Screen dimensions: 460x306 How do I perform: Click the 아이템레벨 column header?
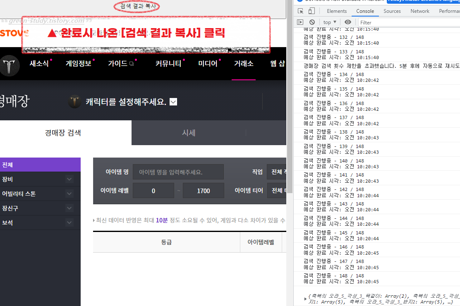261,242
